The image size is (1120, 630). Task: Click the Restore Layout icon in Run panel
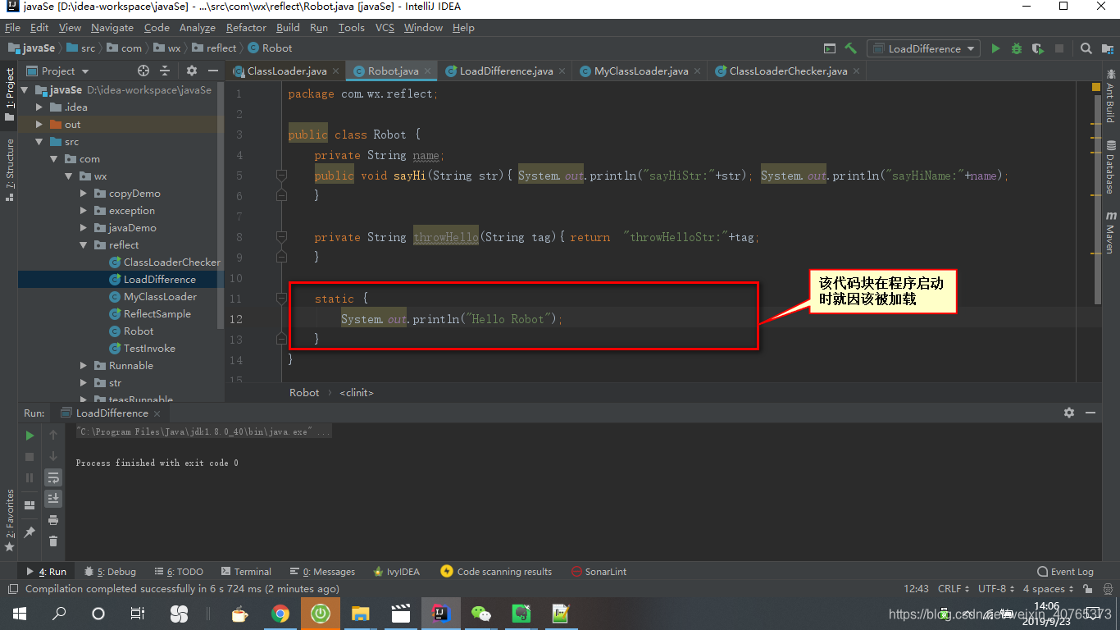coord(30,505)
